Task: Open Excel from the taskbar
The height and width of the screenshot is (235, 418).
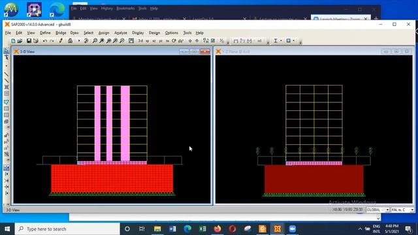Action: pos(202,229)
